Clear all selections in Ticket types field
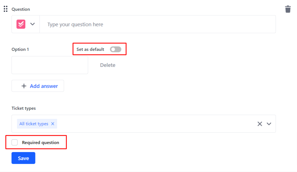Image resolution: width=297 pixels, height=172 pixels. (260, 124)
